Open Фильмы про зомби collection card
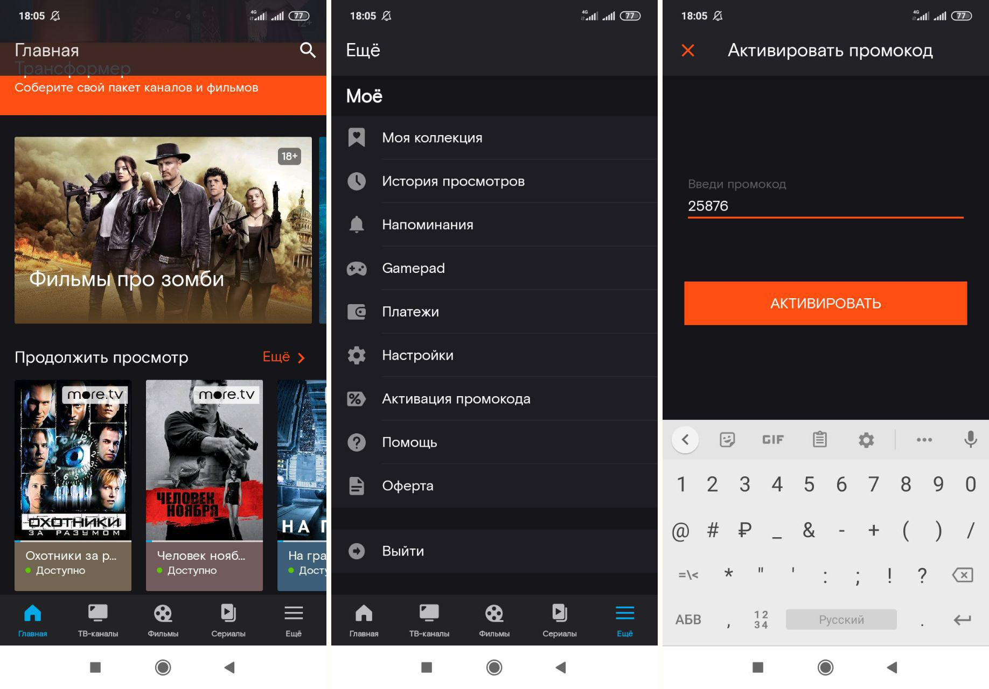989x689 pixels. pyautogui.click(x=163, y=230)
